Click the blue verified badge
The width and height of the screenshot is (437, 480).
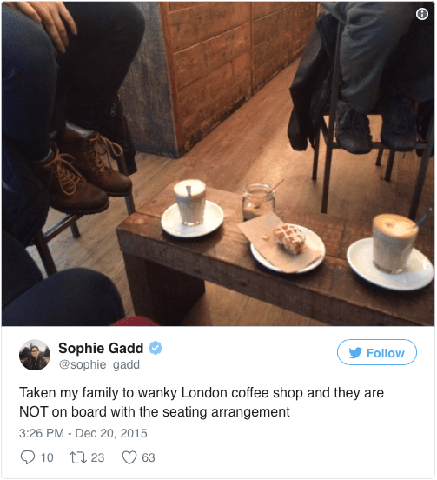(156, 348)
